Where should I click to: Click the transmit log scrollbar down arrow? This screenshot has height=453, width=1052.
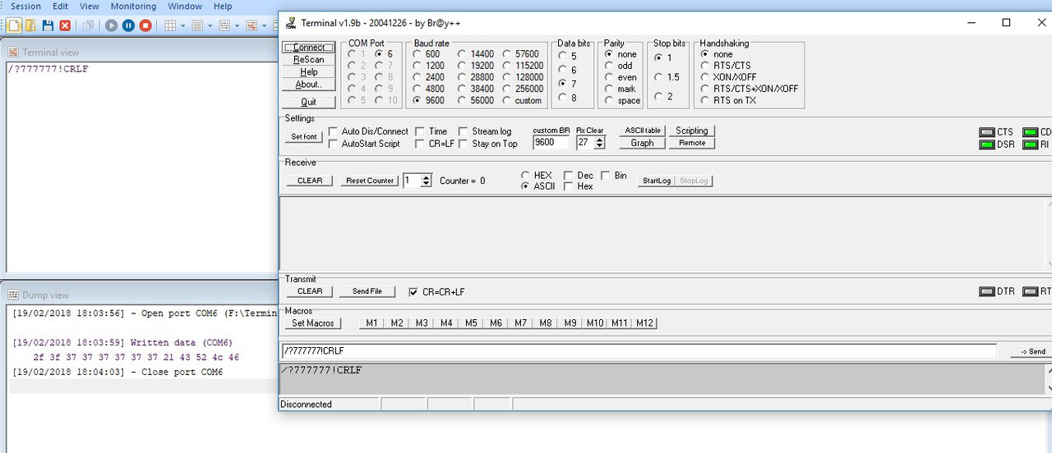[x=1049, y=387]
